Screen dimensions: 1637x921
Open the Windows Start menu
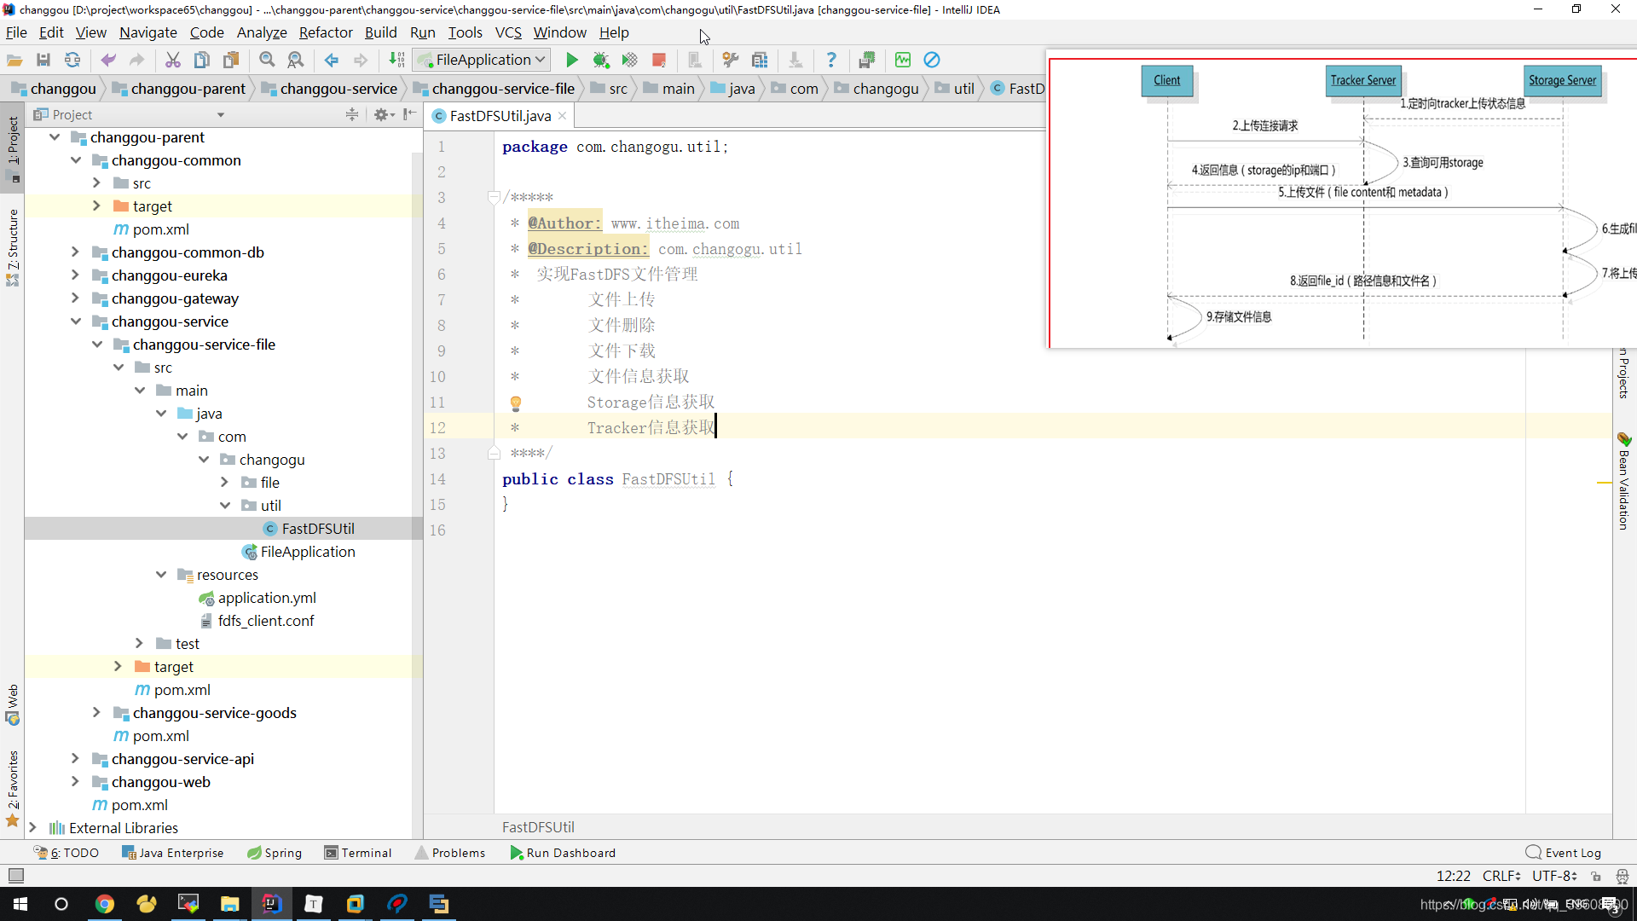pyautogui.click(x=20, y=904)
